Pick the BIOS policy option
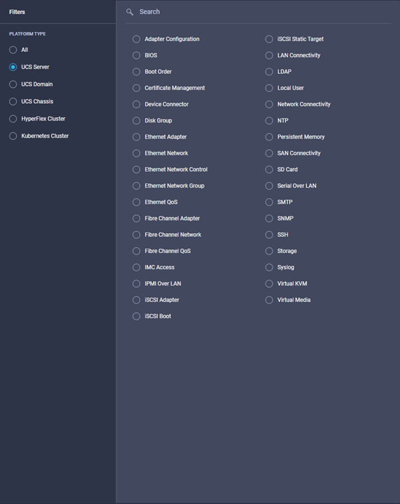Image resolution: width=400 pixels, height=504 pixels. 136,56
